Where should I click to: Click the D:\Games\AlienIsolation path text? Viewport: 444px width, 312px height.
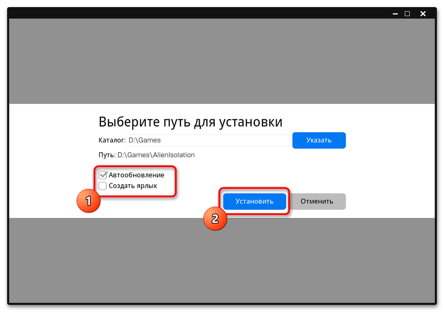pyautogui.click(x=156, y=155)
